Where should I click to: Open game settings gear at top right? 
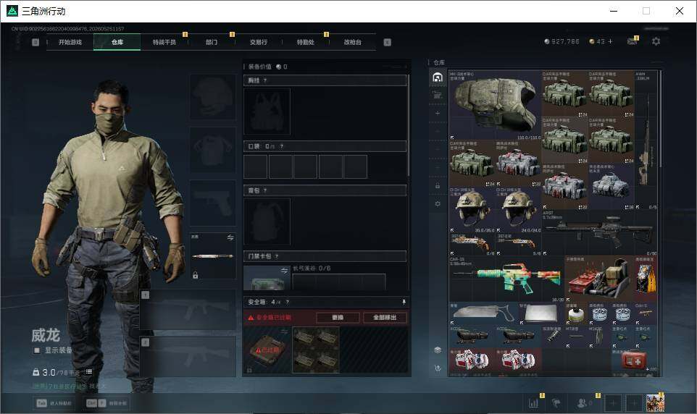pyautogui.click(x=656, y=41)
